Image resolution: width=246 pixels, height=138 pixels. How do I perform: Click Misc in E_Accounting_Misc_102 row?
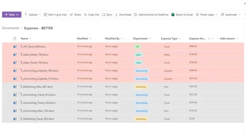pos(166,111)
